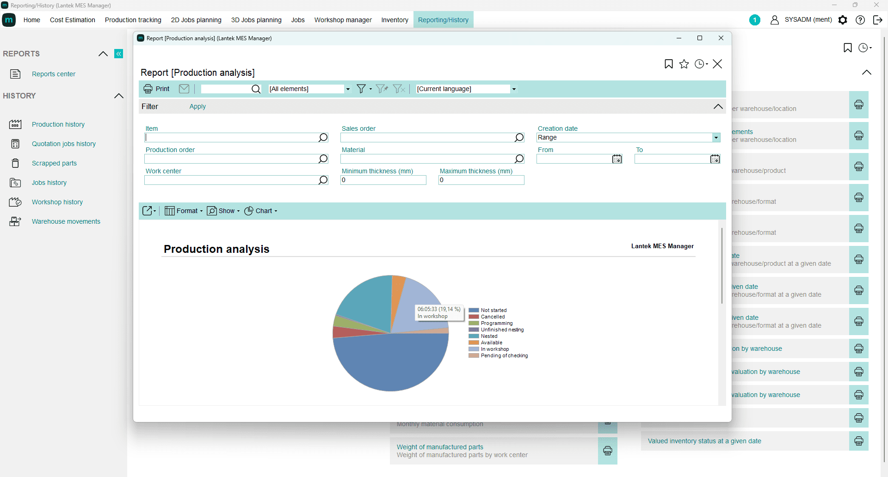Screen dimensions: 888x477
Task: Open the Inventory menu tab
Action: click(395, 20)
